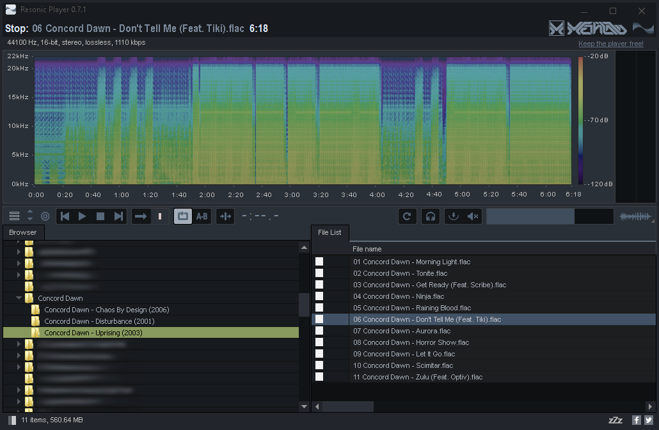Viewport: 659px width, 430px height.
Task: Start playback with the Play button
Action: 83,216
